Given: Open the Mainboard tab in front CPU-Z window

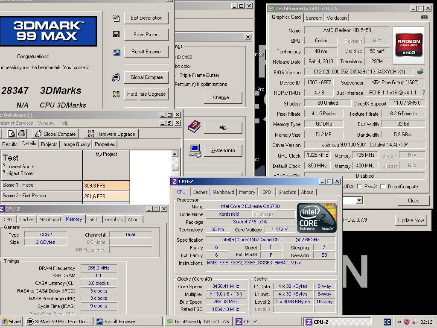Looking at the screenshot, I should pos(223,192).
